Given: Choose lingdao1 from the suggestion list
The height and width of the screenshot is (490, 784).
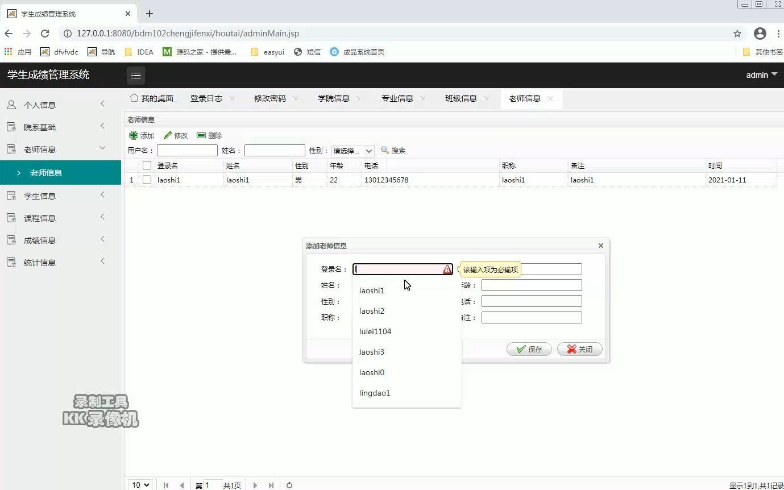Looking at the screenshot, I should [x=406, y=393].
